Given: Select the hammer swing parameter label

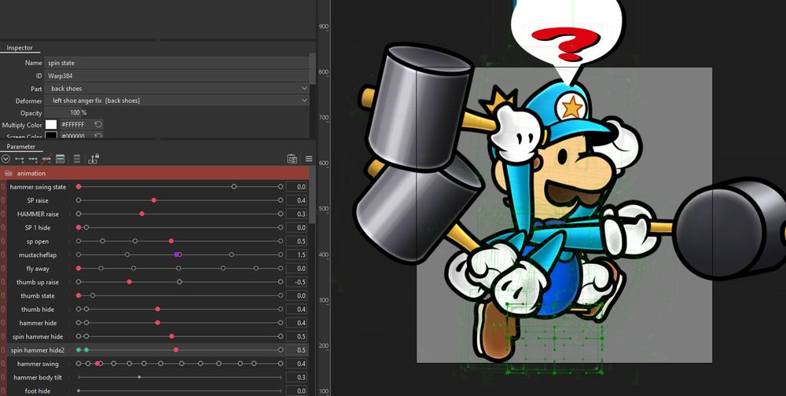Looking at the screenshot, I should tap(38, 364).
